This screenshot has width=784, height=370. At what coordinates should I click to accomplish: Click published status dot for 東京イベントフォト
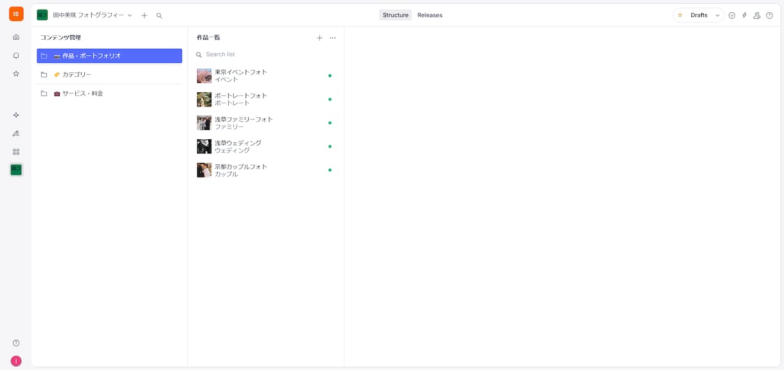330,76
